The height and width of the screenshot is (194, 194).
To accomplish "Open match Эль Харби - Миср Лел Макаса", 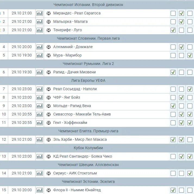I will [x=80, y=139].
